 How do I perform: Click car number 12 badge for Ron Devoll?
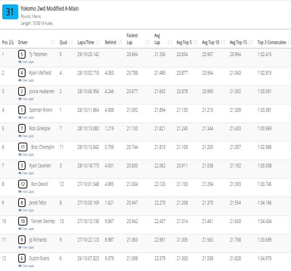23,184
